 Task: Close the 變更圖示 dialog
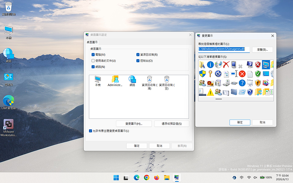pos(272,36)
